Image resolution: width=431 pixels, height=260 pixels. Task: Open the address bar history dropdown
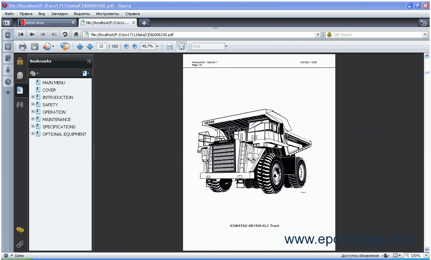click(318, 34)
